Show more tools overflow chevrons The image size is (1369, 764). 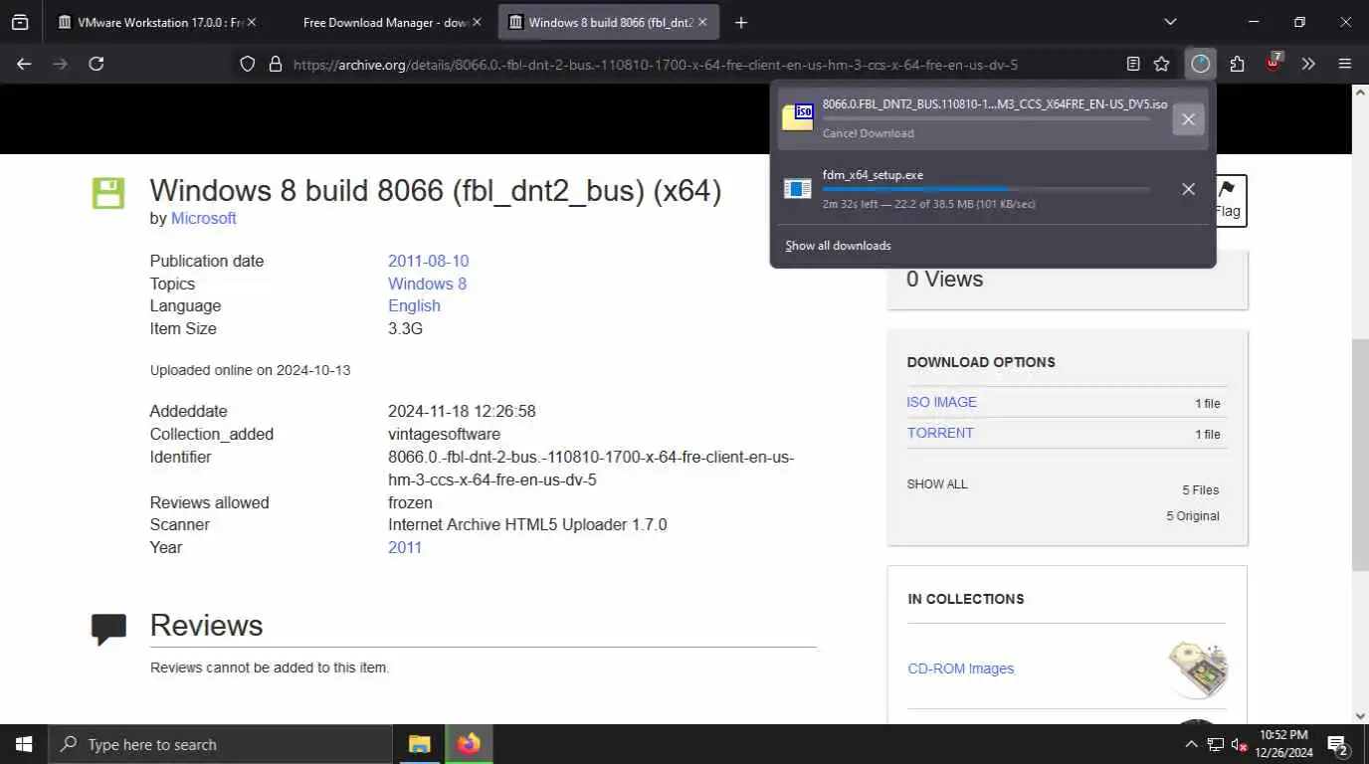coord(1308,64)
